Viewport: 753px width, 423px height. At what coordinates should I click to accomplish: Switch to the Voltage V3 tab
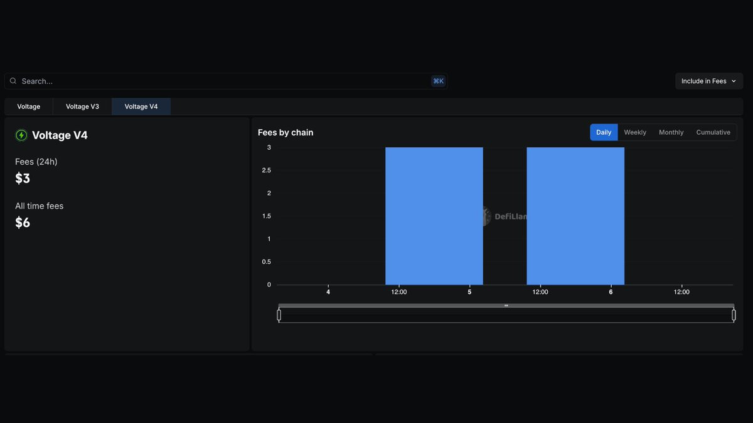82,107
